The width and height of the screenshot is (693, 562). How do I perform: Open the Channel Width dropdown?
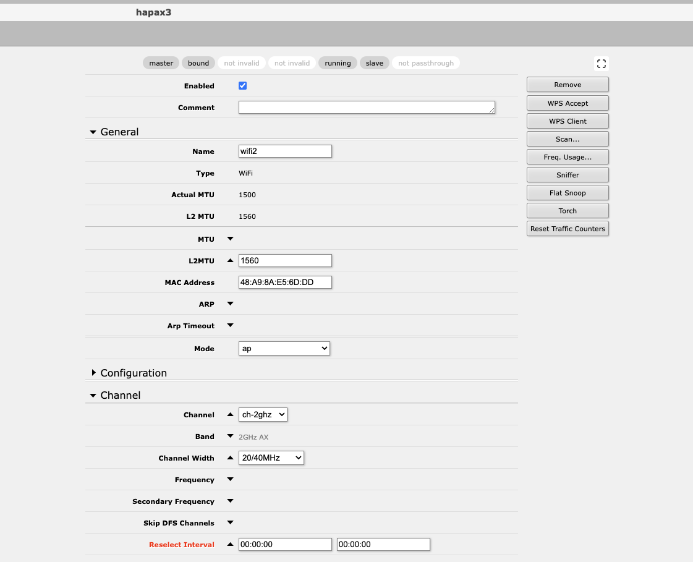click(271, 458)
